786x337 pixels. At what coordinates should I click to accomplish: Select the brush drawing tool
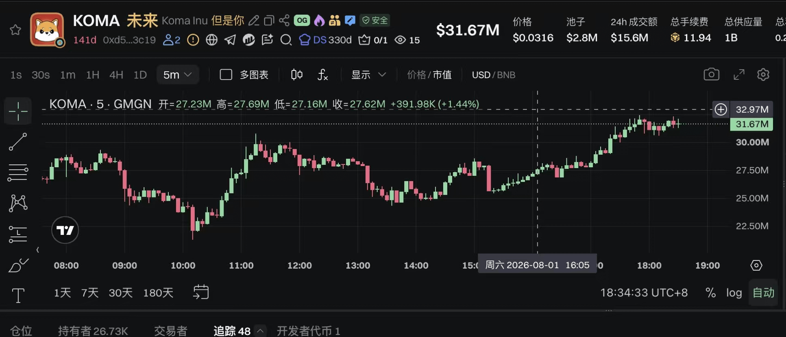(18, 265)
